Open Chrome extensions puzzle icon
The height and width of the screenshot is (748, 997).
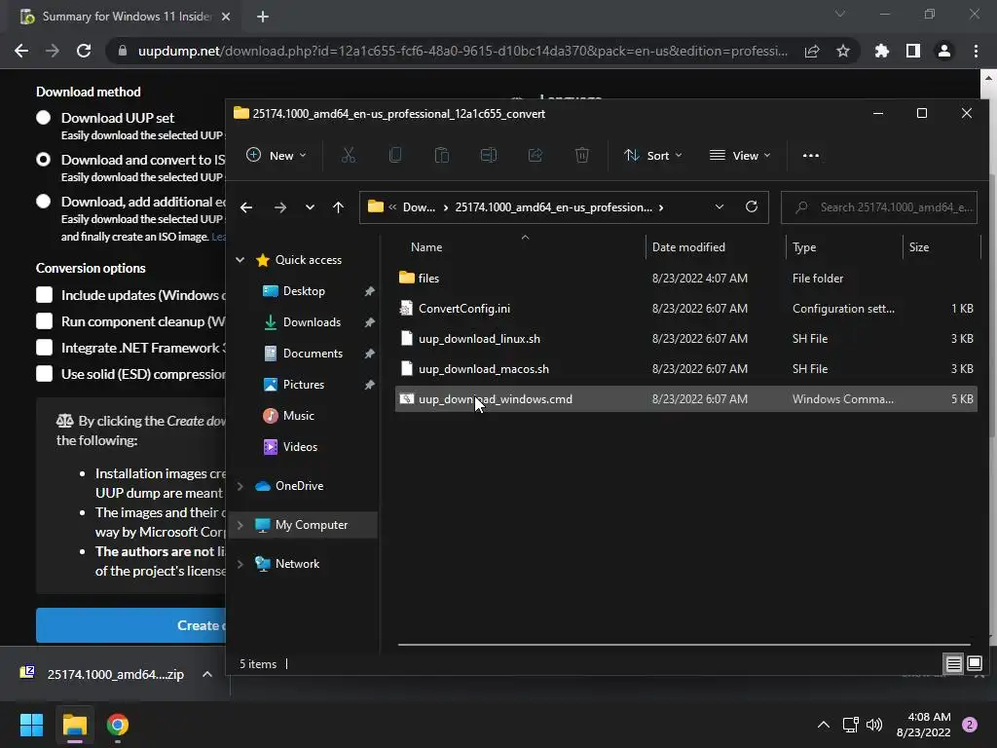[x=882, y=51]
